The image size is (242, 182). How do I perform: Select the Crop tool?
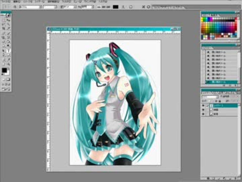[4, 28]
